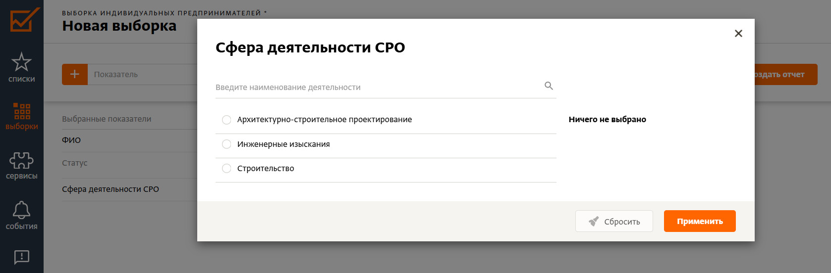831x273 pixels.
Task: Select ФИО in selected indicators list
Action: pos(71,140)
